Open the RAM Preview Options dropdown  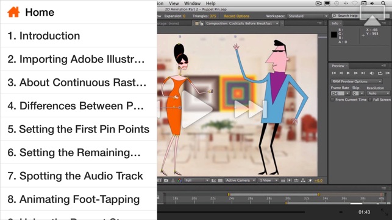(x=356, y=81)
